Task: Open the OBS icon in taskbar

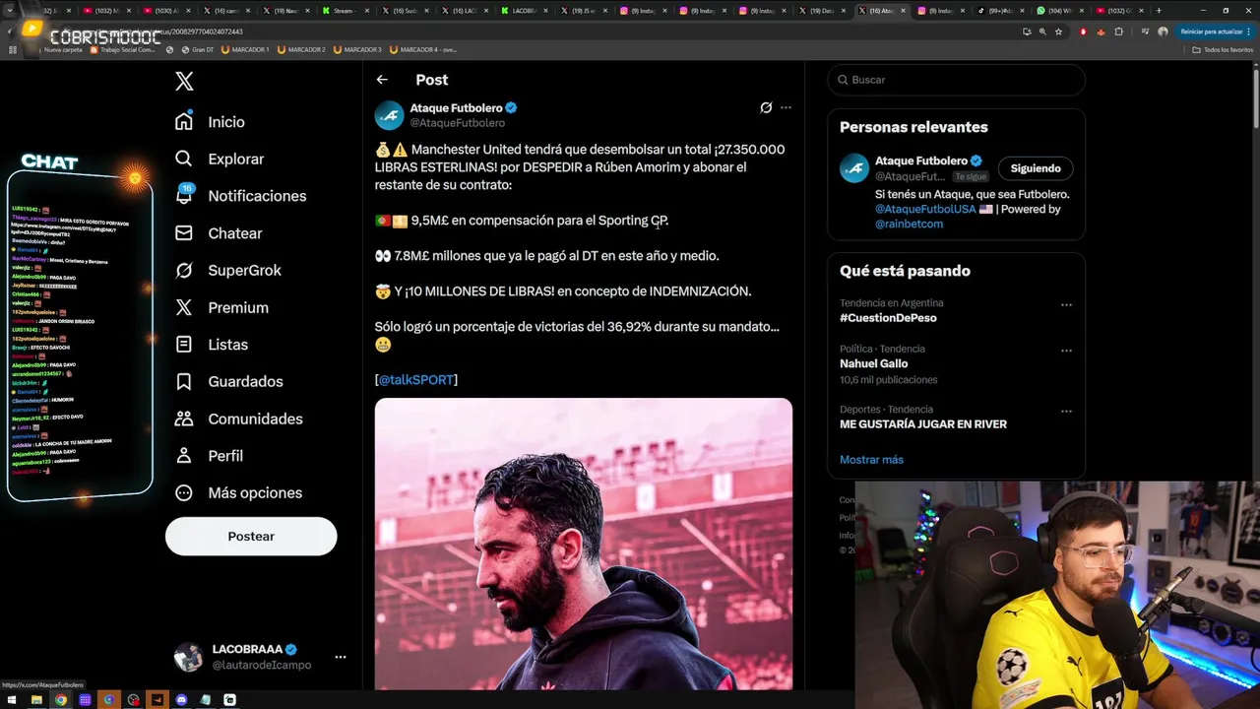Action: (133, 699)
